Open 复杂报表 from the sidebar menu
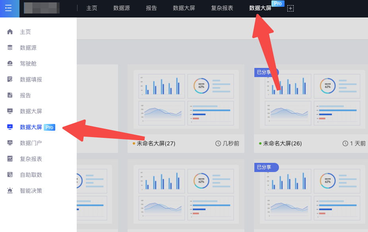Viewport: 368px width, 232px height. 31,159
